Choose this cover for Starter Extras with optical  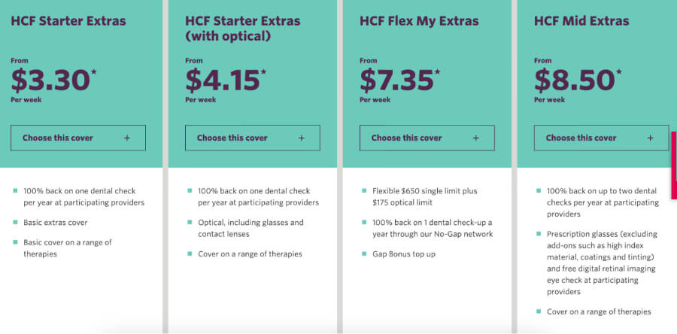point(232,138)
